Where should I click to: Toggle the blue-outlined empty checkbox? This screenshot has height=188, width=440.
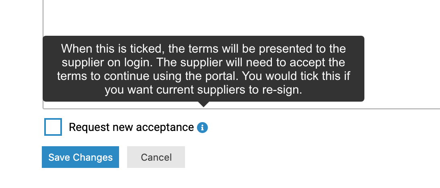tap(53, 127)
